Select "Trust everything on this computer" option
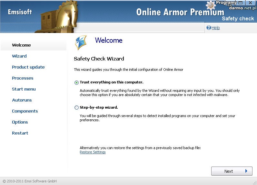 pyautogui.click(x=76, y=82)
